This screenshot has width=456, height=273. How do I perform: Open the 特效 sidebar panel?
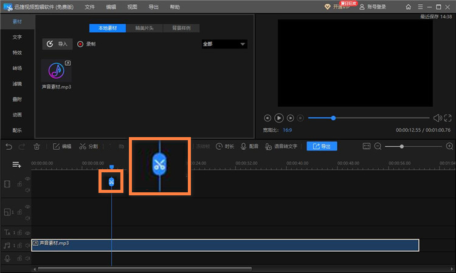point(17,53)
